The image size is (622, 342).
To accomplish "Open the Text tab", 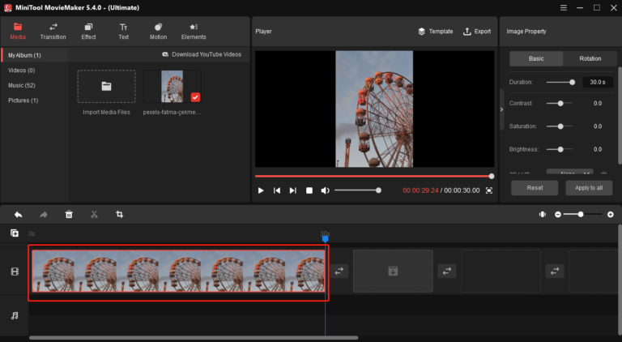I will (x=123, y=32).
